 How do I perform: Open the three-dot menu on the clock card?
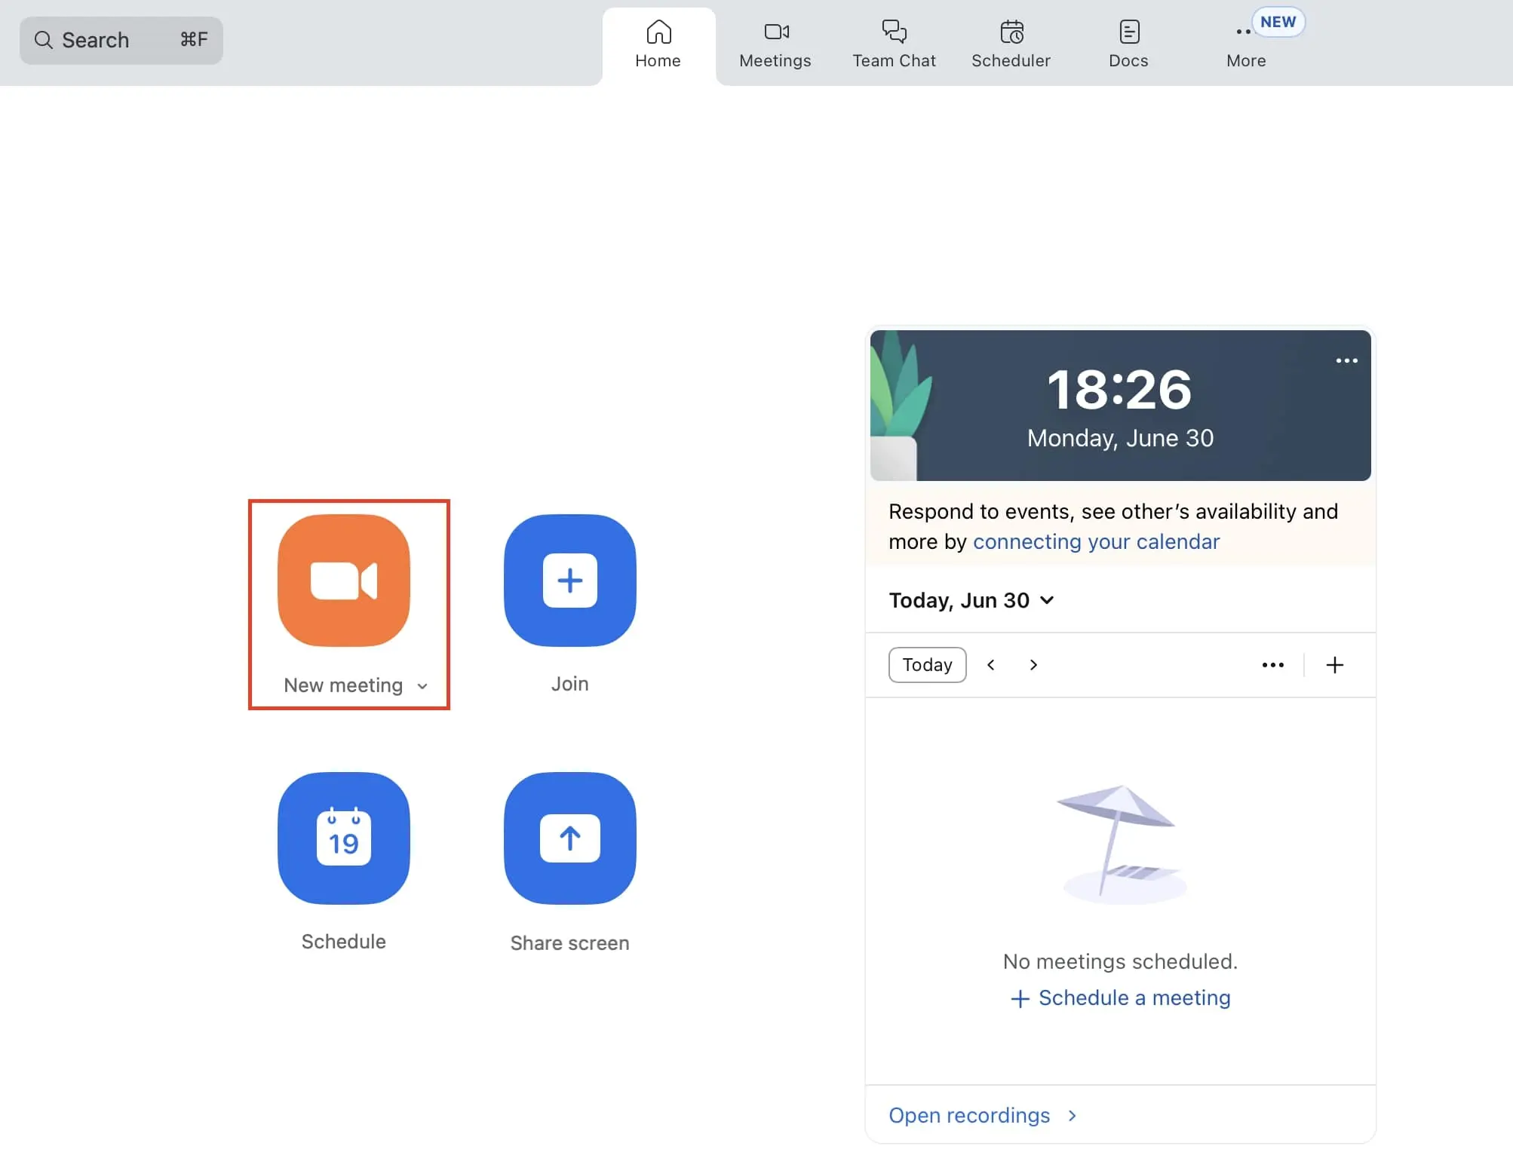(x=1347, y=360)
